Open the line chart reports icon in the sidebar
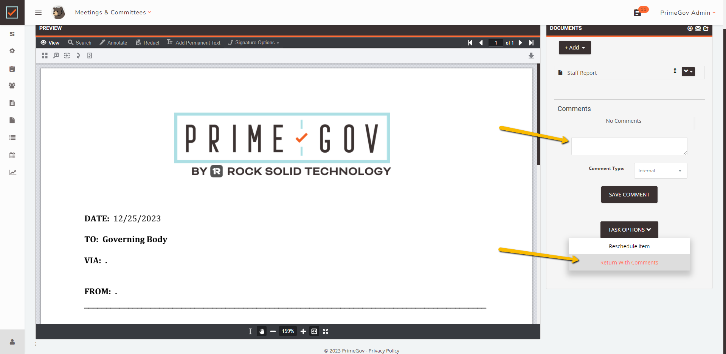Image resolution: width=726 pixels, height=354 pixels. (x=12, y=172)
